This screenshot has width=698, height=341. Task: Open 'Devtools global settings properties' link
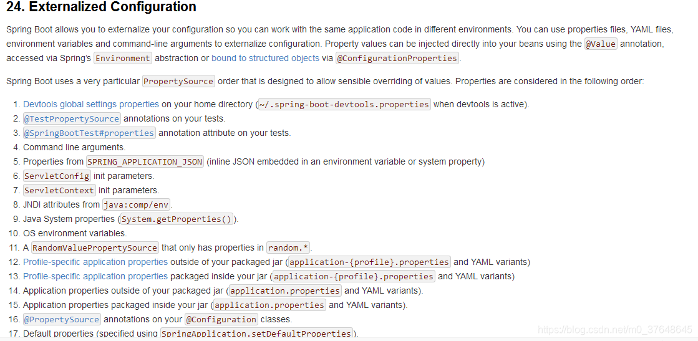(x=91, y=104)
